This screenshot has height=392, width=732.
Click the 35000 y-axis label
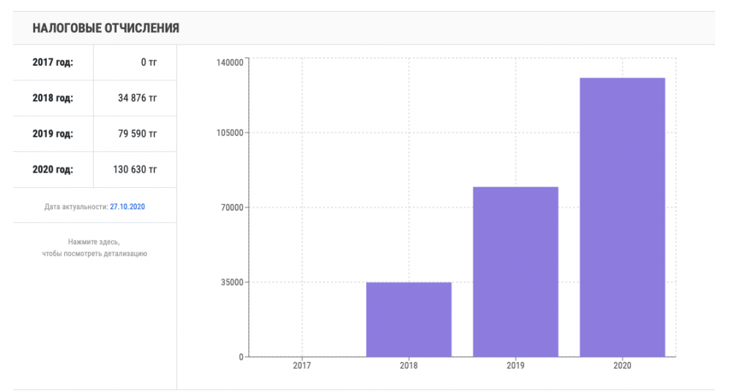pyautogui.click(x=232, y=282)
